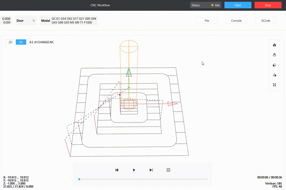Click the Idle status indicator

(215, 5)
